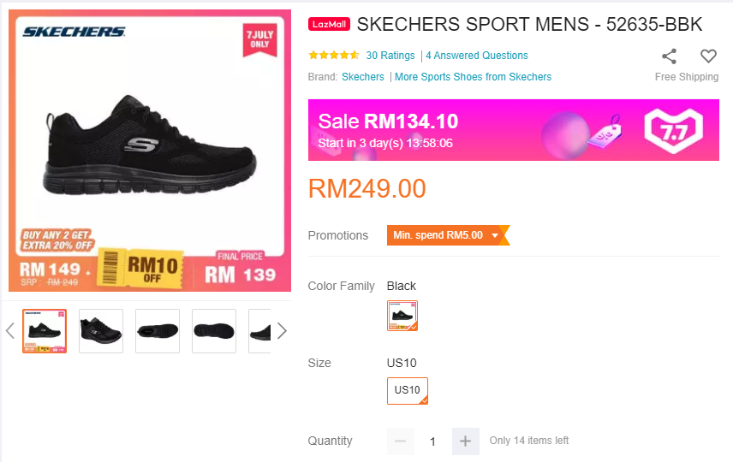This screenshot has width=733, height=462.
Task: Click the LazMall badge
Action: 330,25
